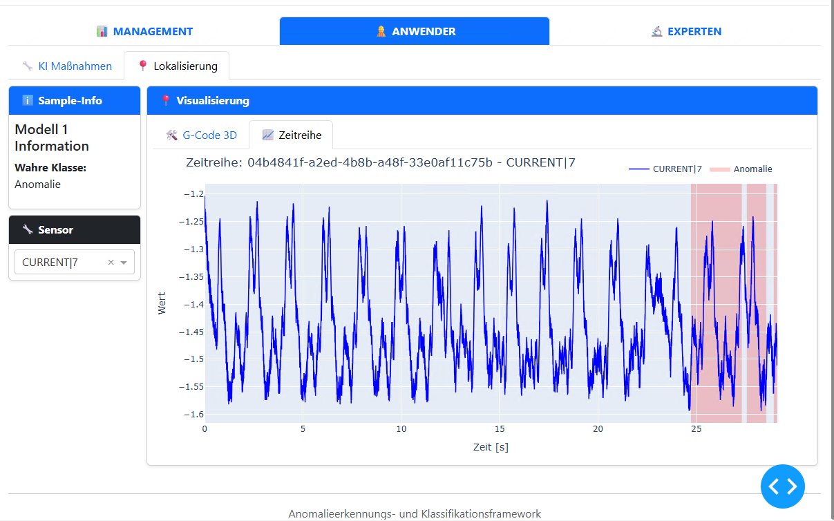Screen dimensions: 834x521
Task: Click the blue navigation arrows button
Action: coord(782,486)
